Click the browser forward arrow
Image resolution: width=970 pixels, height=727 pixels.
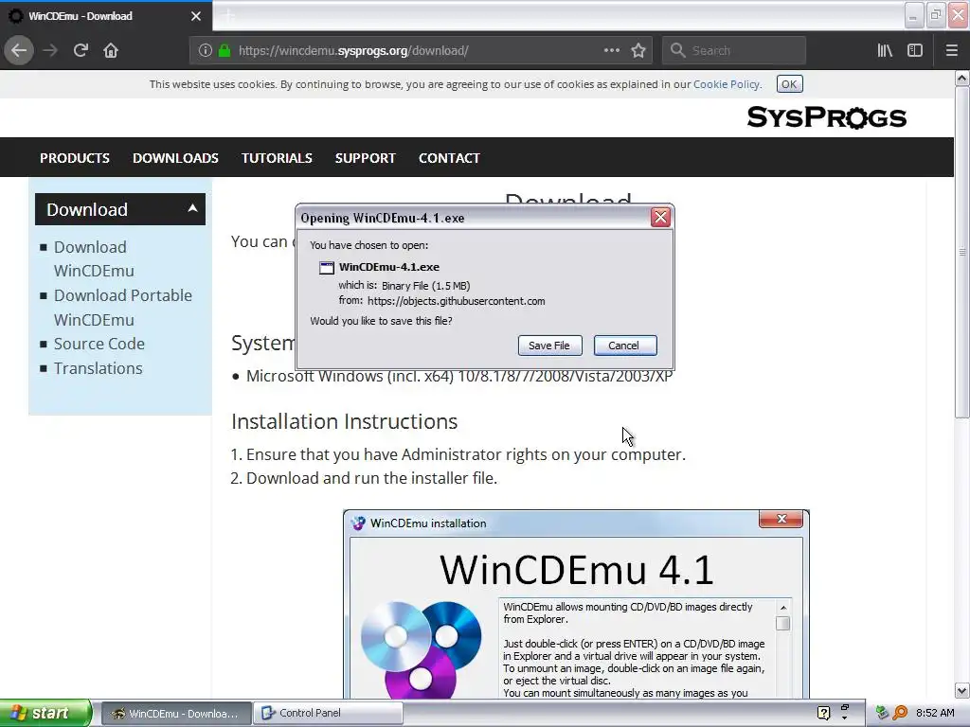click(50, 50)
